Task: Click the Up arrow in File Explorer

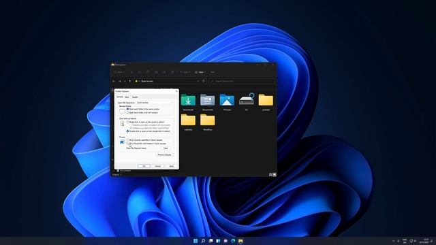Action: click(129, 81)
